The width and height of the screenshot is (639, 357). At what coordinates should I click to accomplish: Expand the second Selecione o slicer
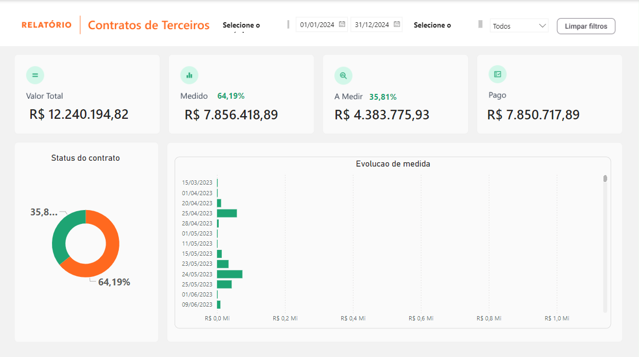(432, 25)
